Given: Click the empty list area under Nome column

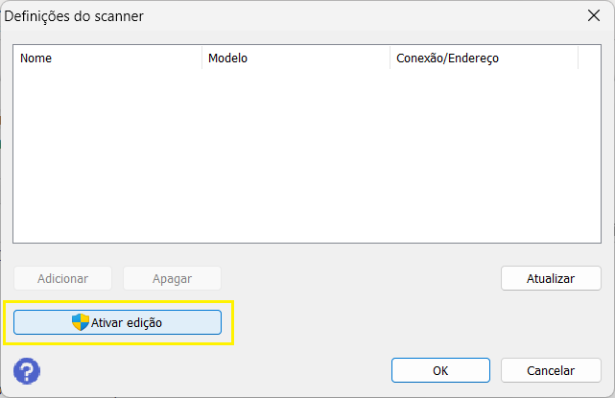Looking at the screenshot, I should 106,153.
